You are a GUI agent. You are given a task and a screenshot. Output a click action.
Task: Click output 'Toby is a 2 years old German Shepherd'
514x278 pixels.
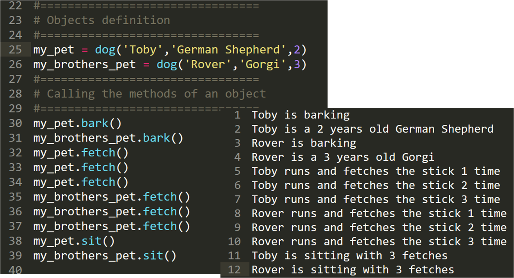372,129
